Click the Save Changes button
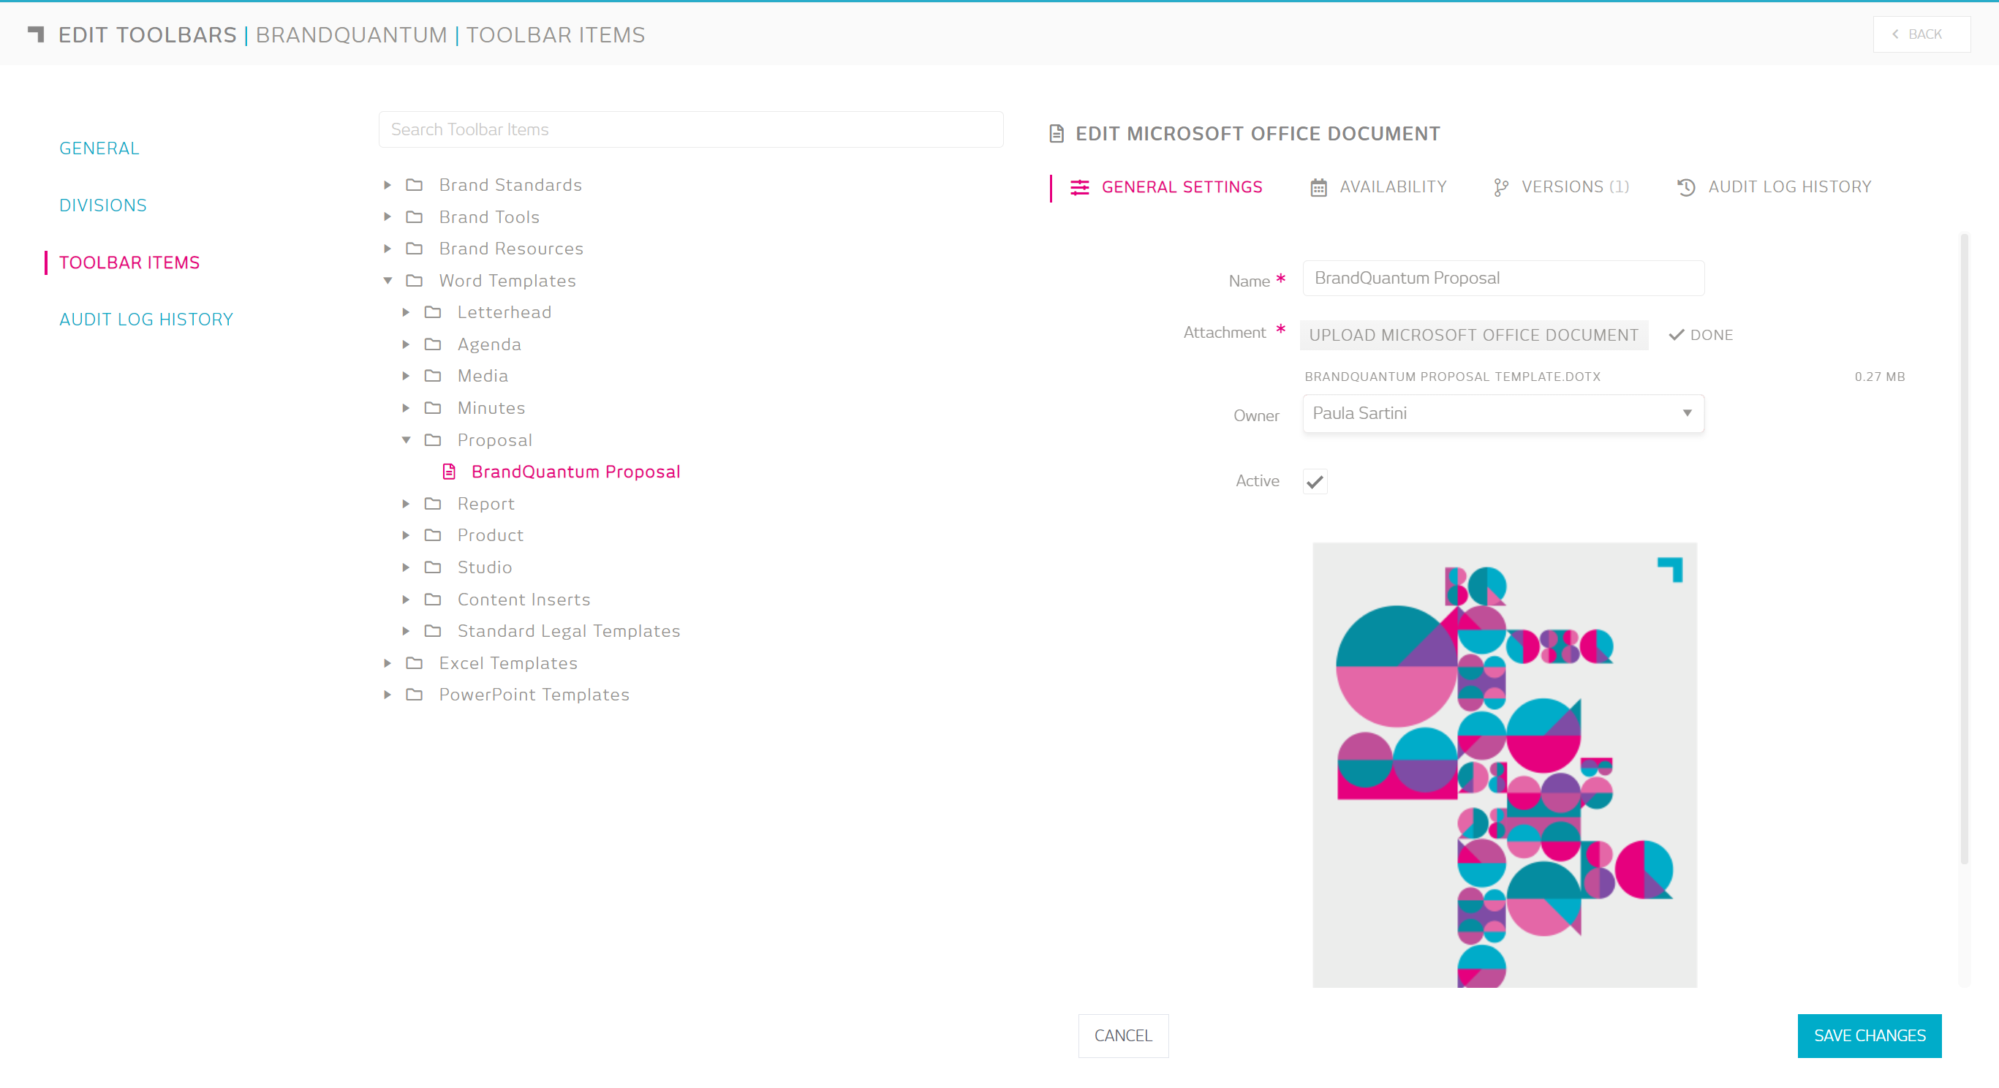The image size is (1999, 1088). click(x=1869, y=1035)
